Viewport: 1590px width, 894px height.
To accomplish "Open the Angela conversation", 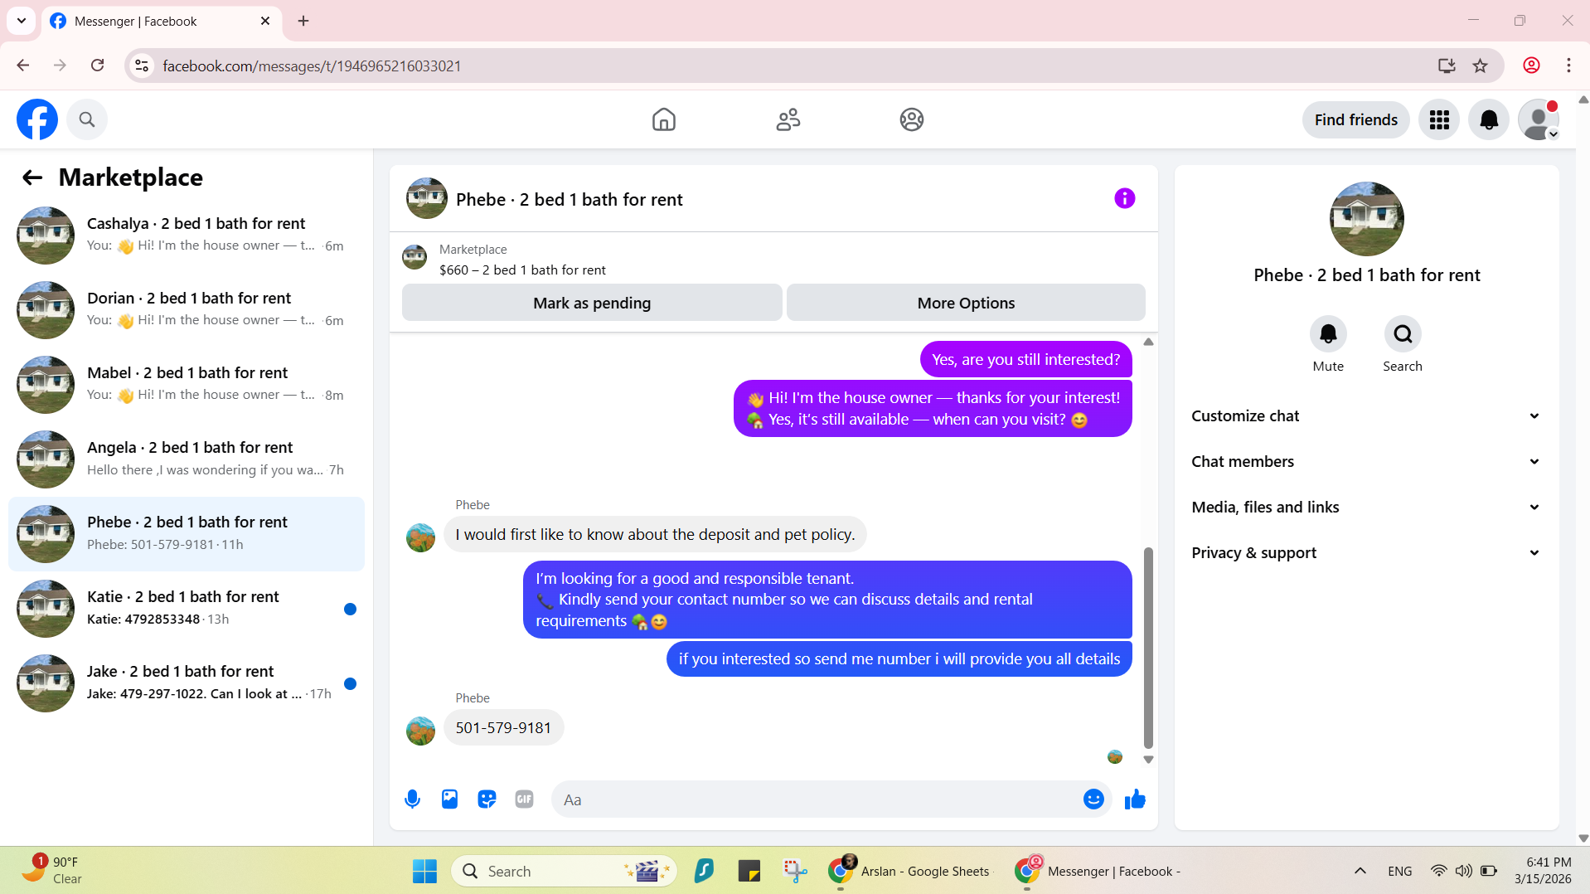I will (187, 459).
